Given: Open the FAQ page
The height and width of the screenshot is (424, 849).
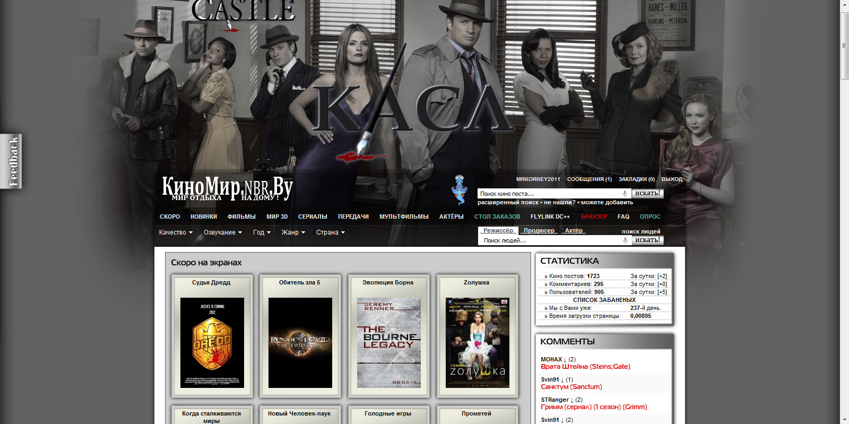Looking at the screenshot, I should (623, 217).
